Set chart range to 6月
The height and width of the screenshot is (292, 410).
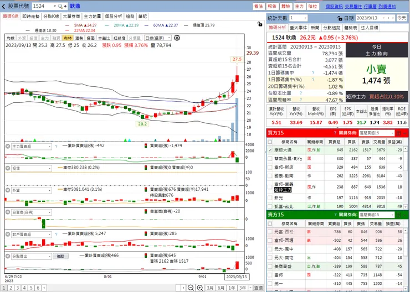point(221,288)
